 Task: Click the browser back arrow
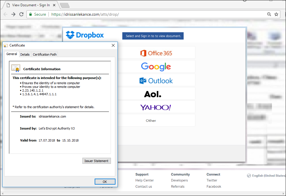(5, 14)
